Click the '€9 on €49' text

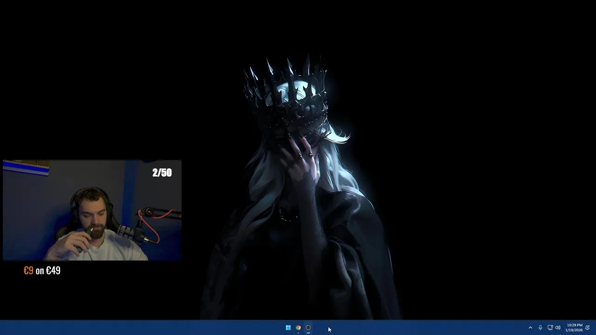click(42, 271)
